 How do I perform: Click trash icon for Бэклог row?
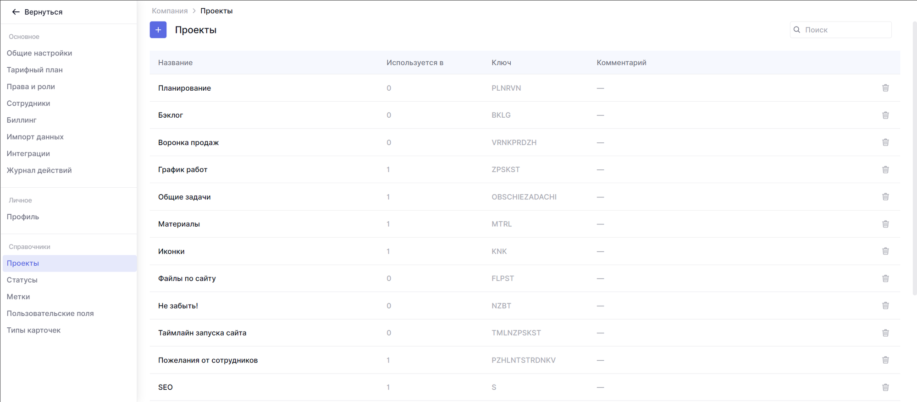[x=885, y=115]
